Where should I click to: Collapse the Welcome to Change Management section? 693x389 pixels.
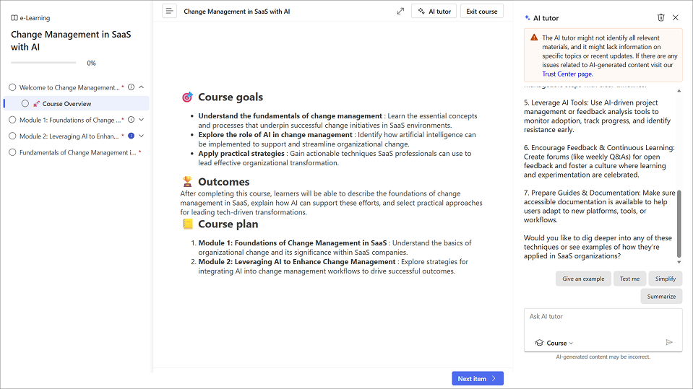142,87
